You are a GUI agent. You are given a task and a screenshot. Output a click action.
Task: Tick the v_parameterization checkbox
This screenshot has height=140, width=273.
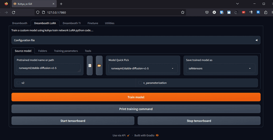[140, 83]
